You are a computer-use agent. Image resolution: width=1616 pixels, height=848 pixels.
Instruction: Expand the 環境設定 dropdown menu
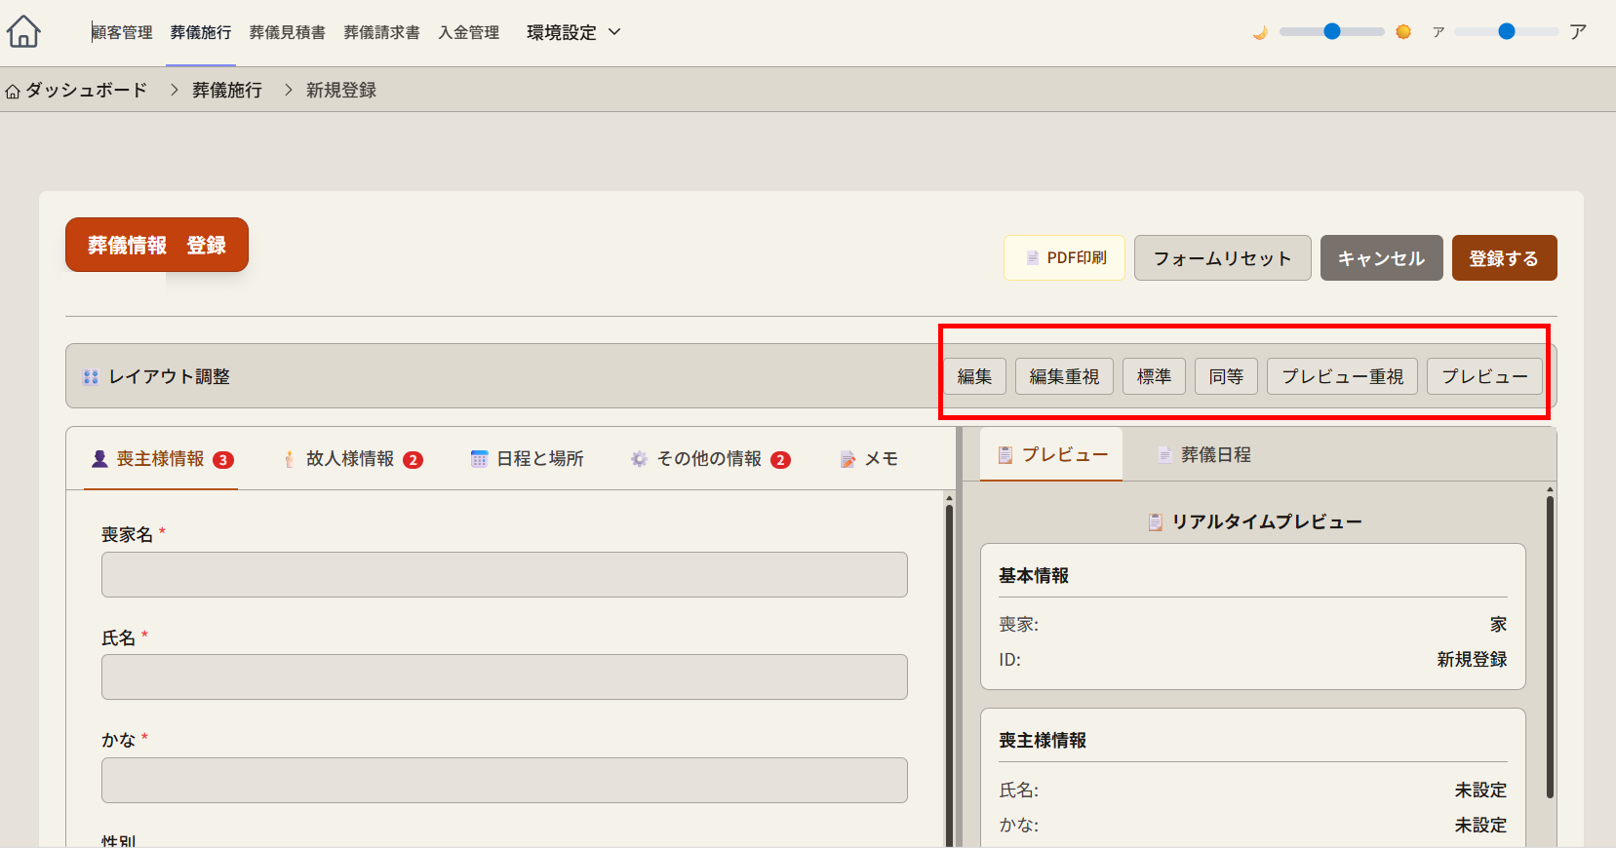(573, 32)
